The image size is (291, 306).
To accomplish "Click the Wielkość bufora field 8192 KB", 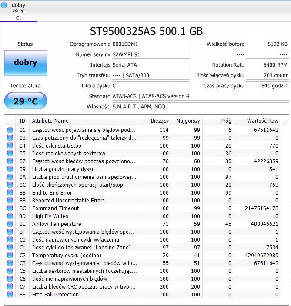I will pyautogui.click(x=268, y=44).
